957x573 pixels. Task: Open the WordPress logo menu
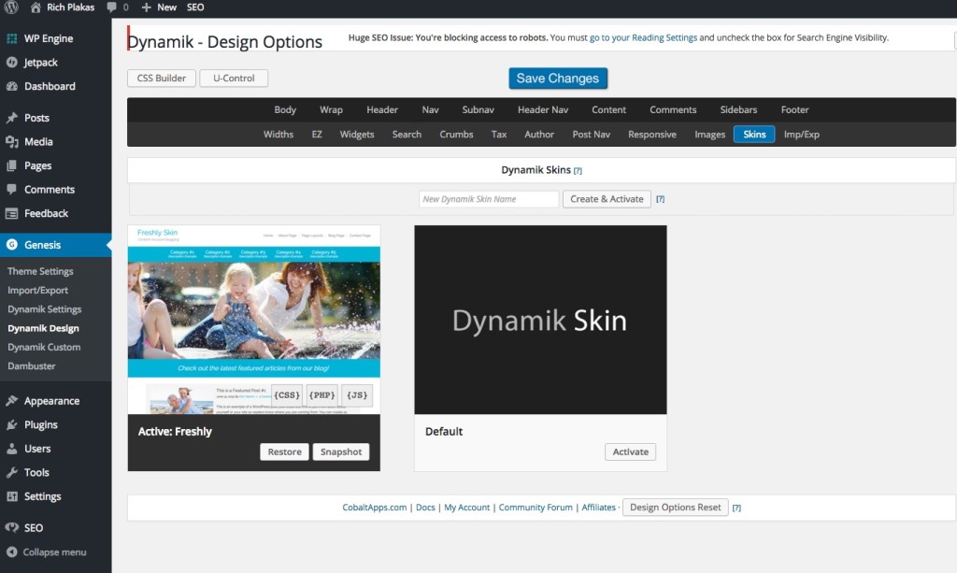(11, 7)
